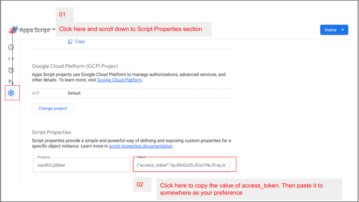Click the blue Deploy button label

pos(330,30)
